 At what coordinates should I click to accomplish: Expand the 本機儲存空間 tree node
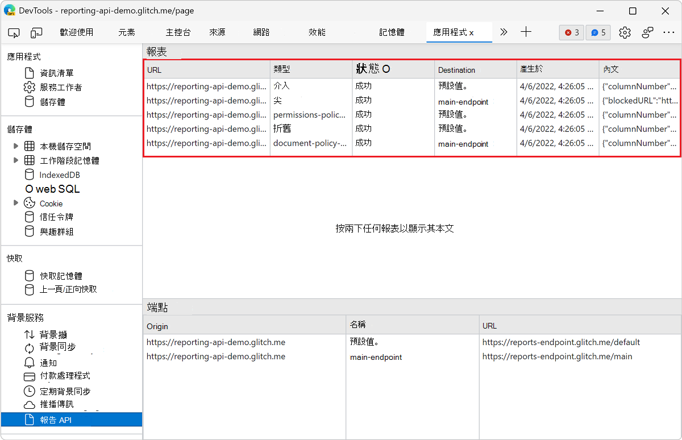pyautogui.click(x=16, y=146)
